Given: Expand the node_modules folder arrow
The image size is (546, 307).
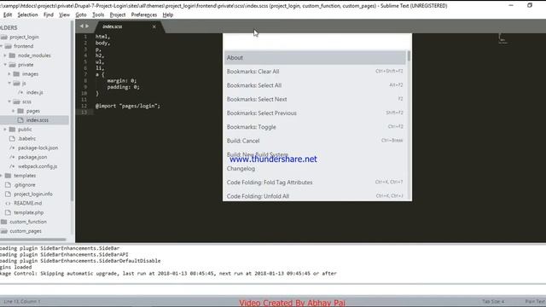Looking at the screenshot, I should tap(5, 55).
